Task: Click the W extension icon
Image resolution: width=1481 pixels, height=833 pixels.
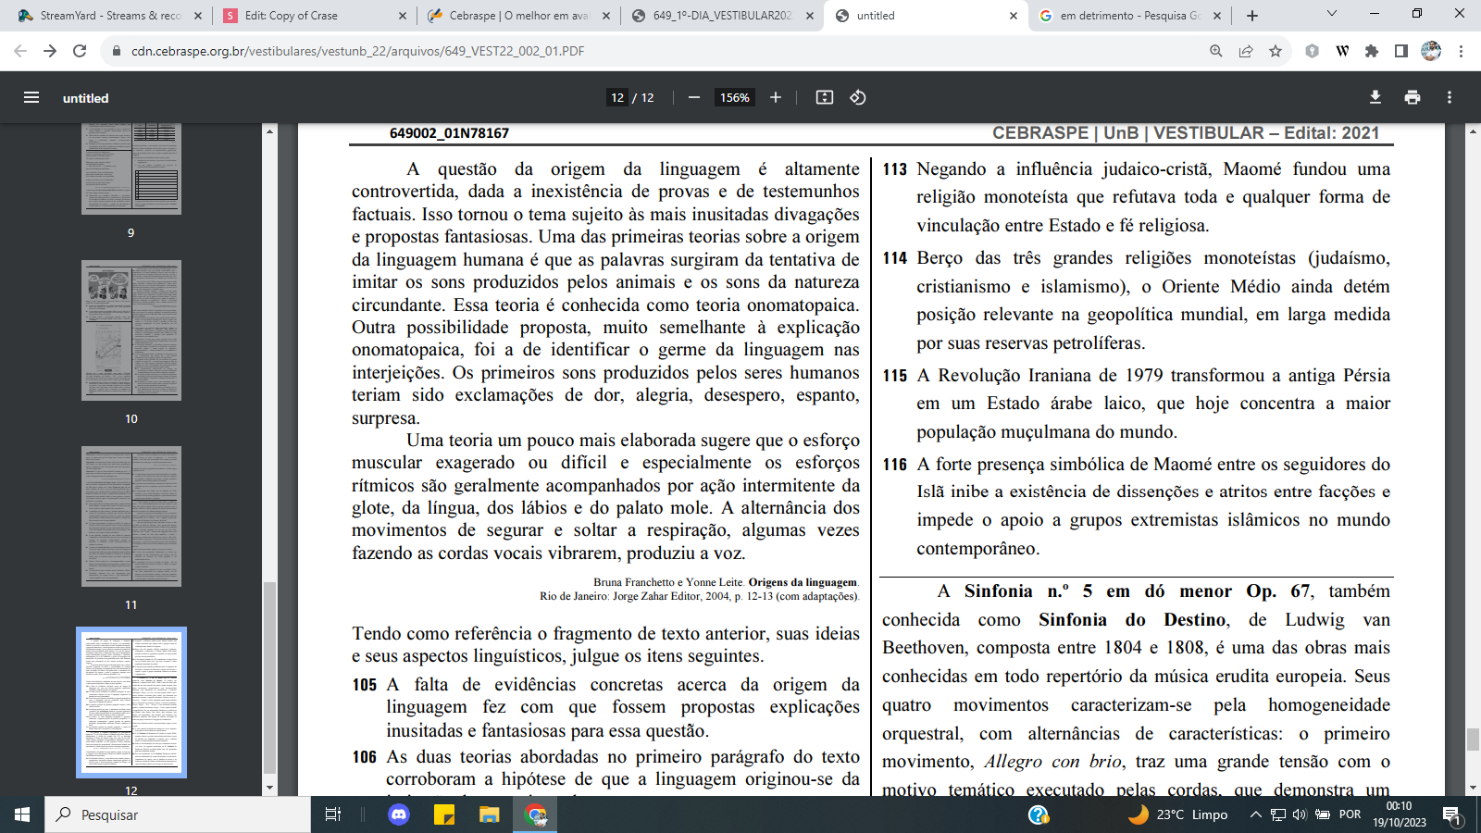Action: [x=1342, y=51]
